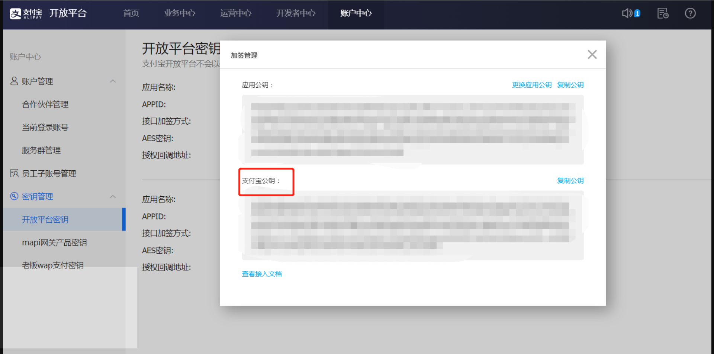This screenshot has height=354, width=714.
Task: Click the 员工子账号管理 icon
Action: click(x=14, y=173)
